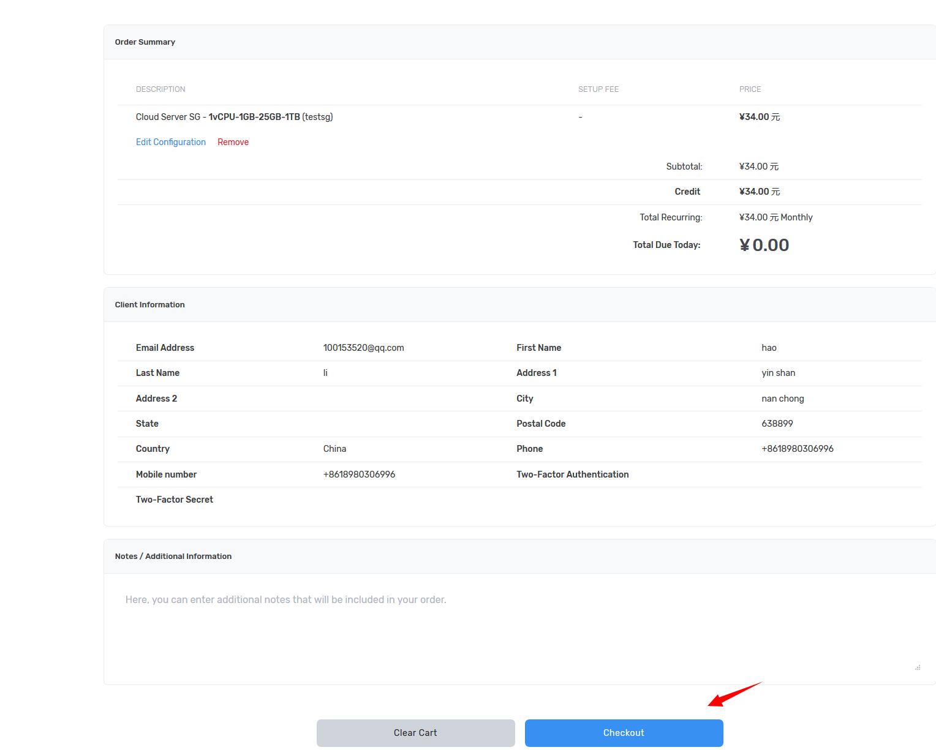Click the Phone value +8618980306996
Image resolution: width=936 pixels, height=750 pixels.
coord(797,449)
